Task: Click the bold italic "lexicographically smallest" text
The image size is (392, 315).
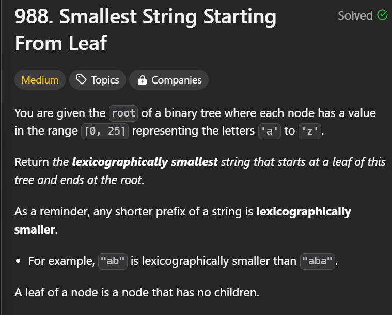Action: tap(145, 162)
